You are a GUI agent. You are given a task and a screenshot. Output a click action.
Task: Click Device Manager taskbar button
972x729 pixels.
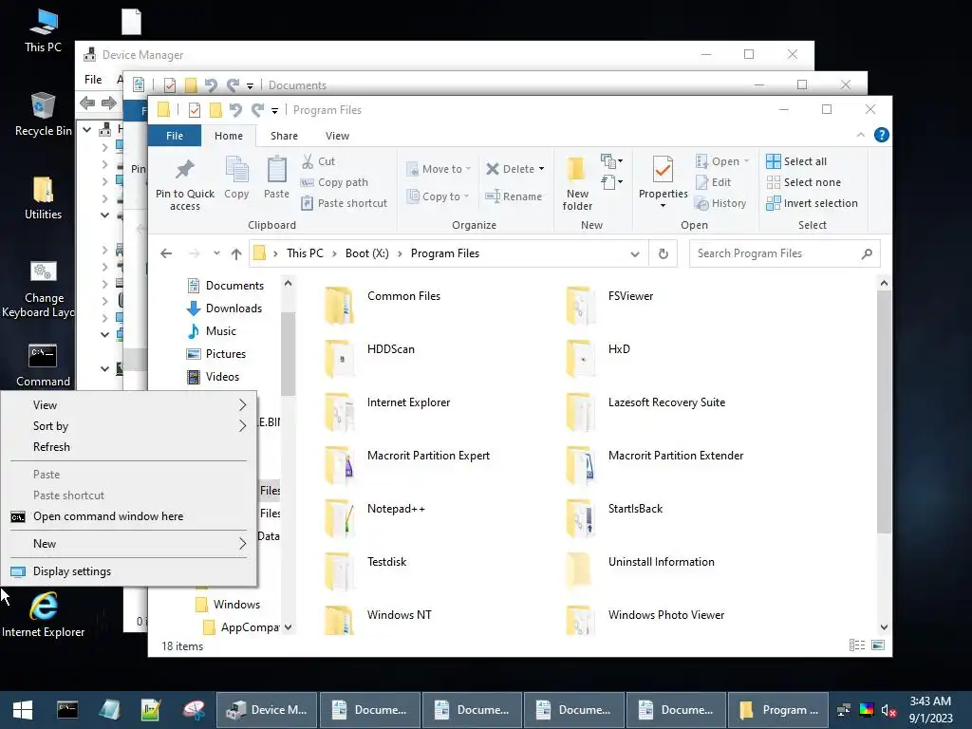click(x=267, y=710)
